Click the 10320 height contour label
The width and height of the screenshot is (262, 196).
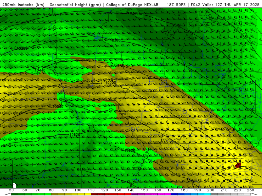(x=133, y=13)
